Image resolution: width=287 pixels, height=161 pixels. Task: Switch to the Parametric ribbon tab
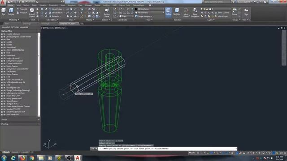(53, 5)
